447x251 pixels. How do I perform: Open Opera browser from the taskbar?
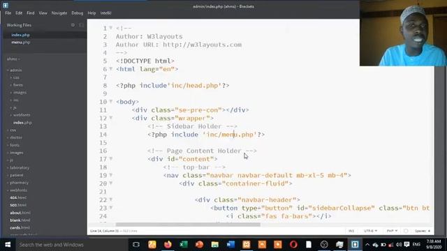(x=293, y=245)
